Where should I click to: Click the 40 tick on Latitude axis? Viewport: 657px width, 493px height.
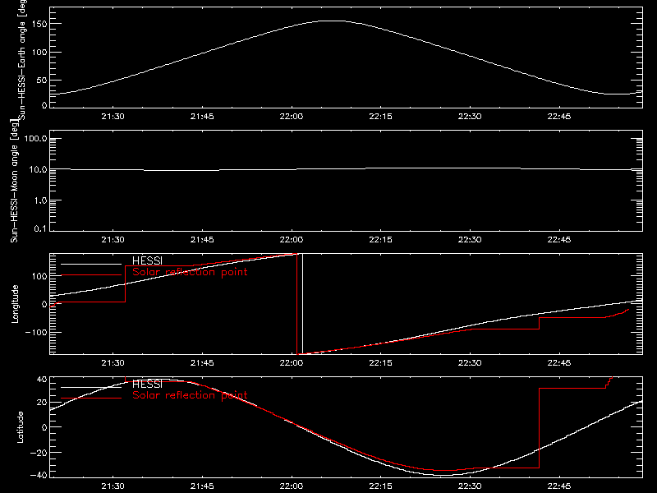(x=42, y=380)
